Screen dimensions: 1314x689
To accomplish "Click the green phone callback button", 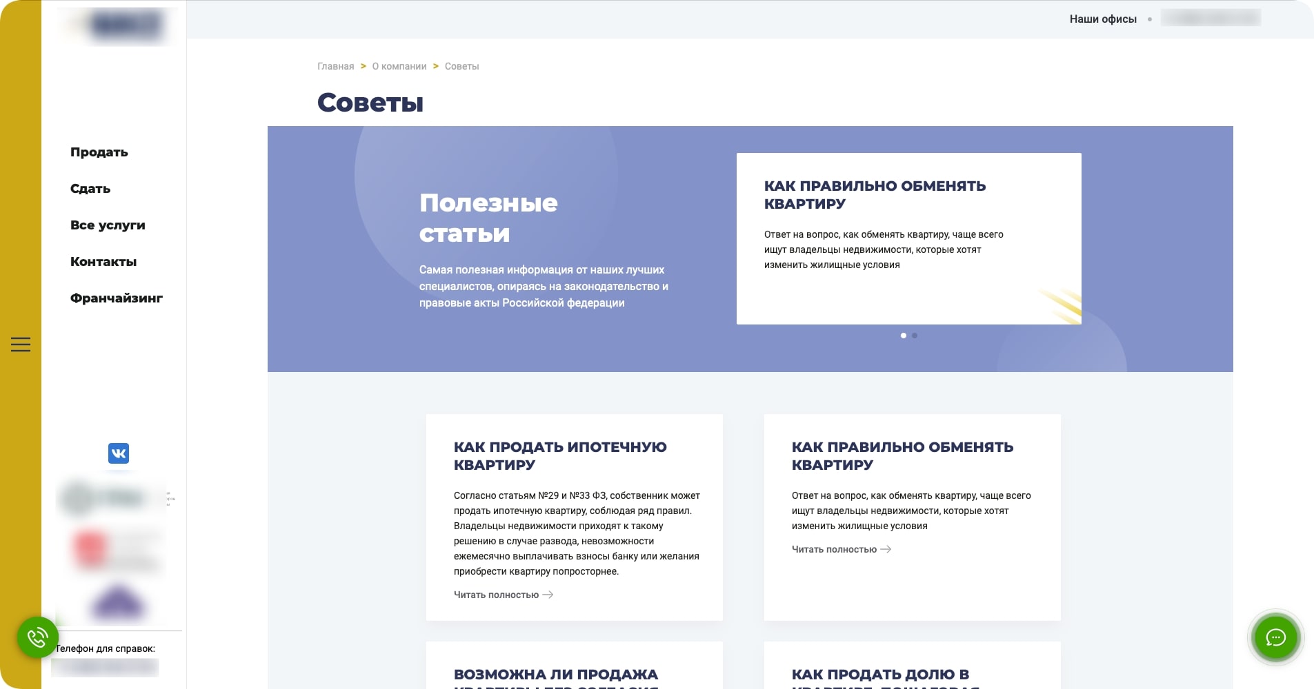I will (37, 637).
